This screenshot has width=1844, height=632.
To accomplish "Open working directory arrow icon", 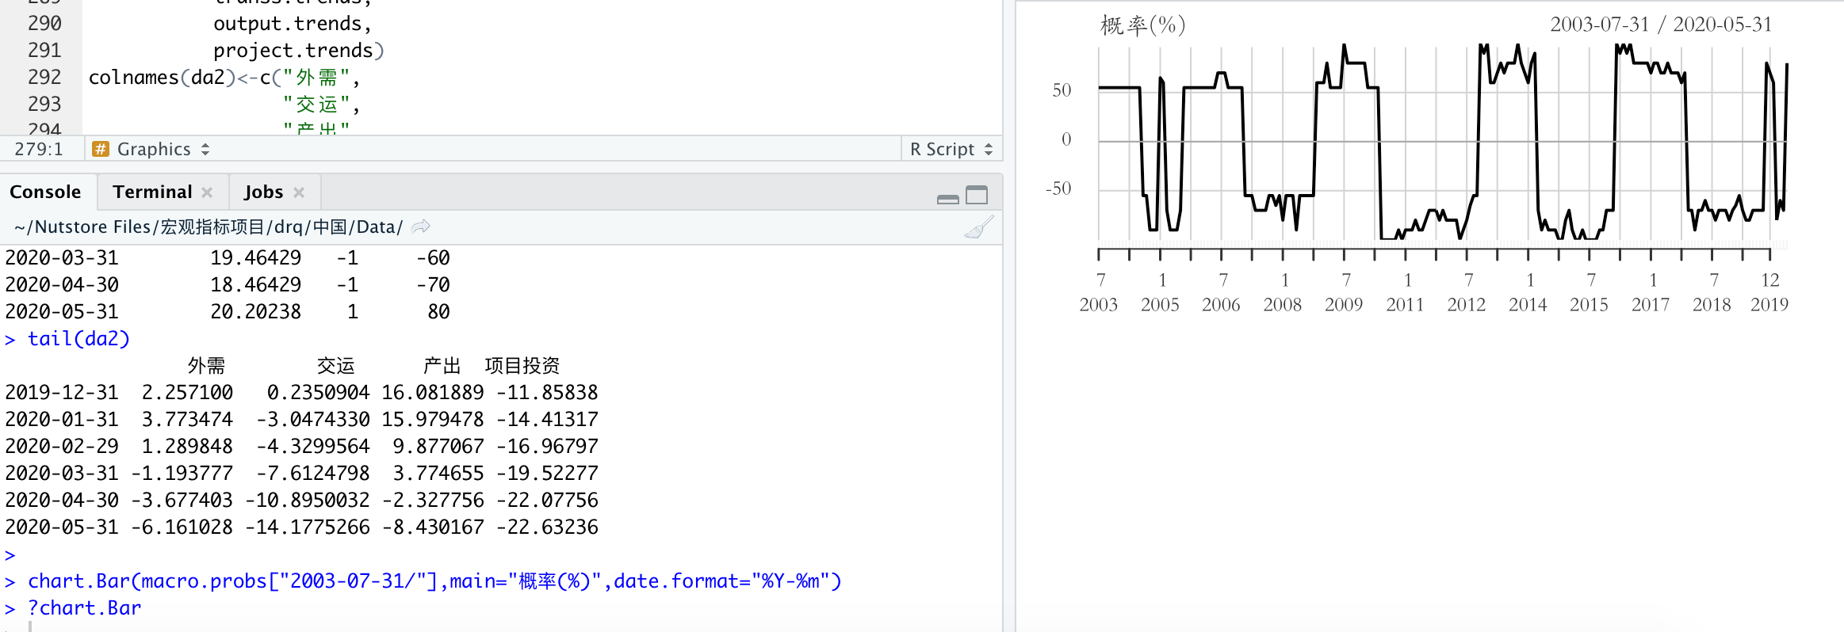I will 421,227.
